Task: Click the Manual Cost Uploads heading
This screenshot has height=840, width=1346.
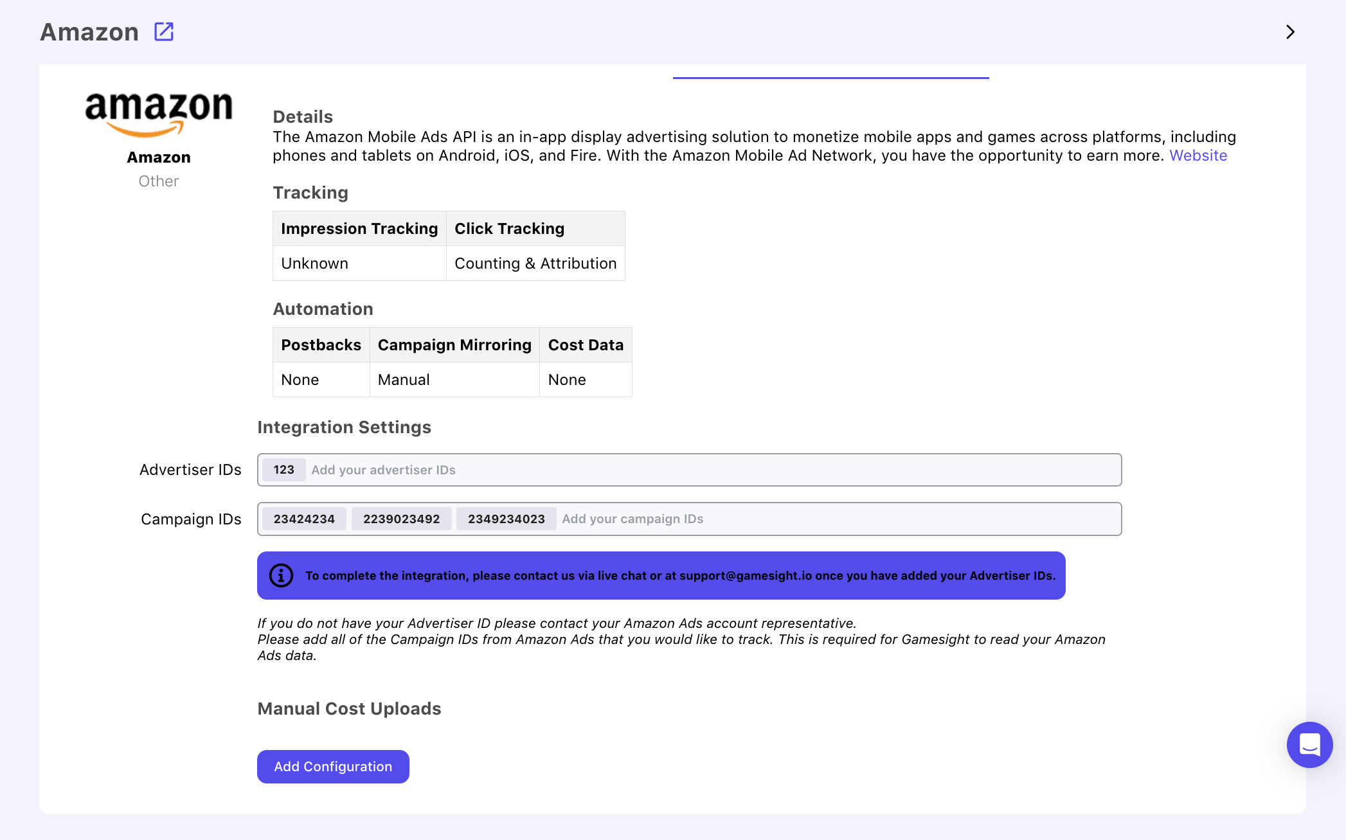Action: pos(349,709)
